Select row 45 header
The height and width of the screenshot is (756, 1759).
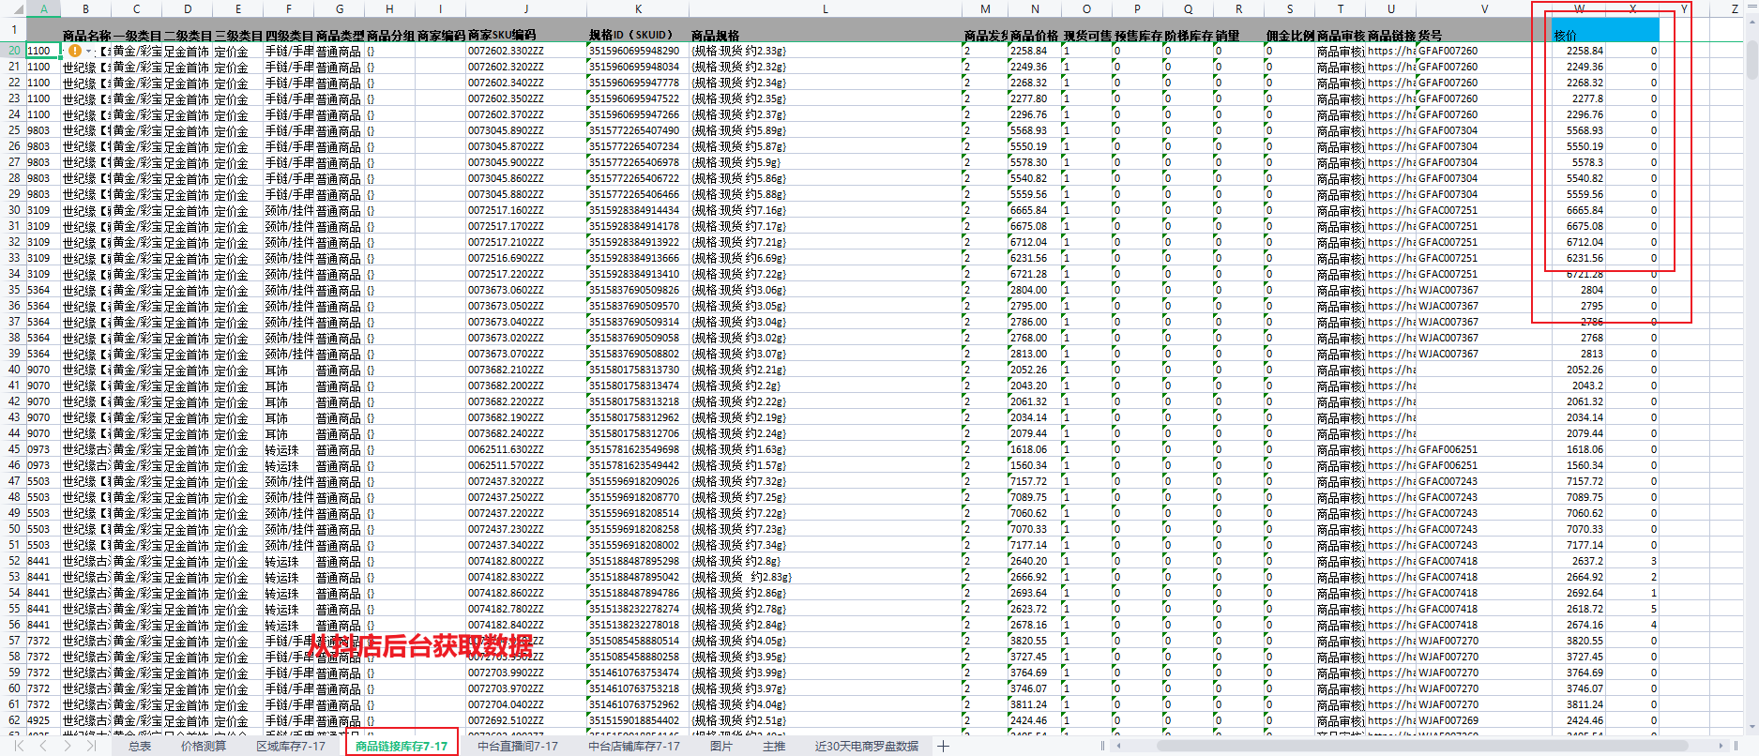coord(13,449)
